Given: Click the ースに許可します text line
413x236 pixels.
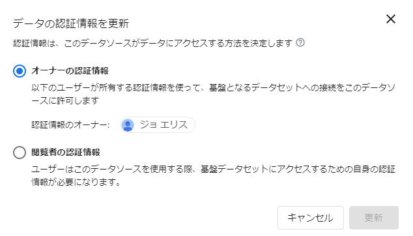Looking at the screenshot, I should (65, 100).
